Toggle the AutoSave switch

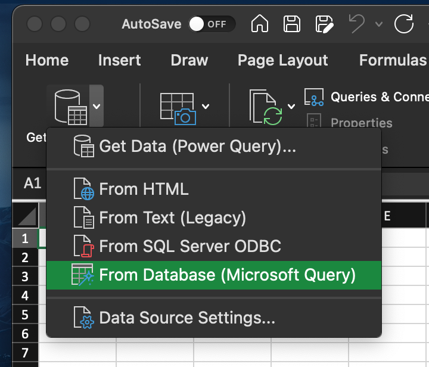coord(212,24)
